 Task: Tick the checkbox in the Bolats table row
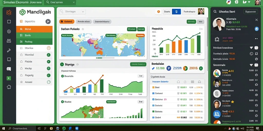pos(179,112)
